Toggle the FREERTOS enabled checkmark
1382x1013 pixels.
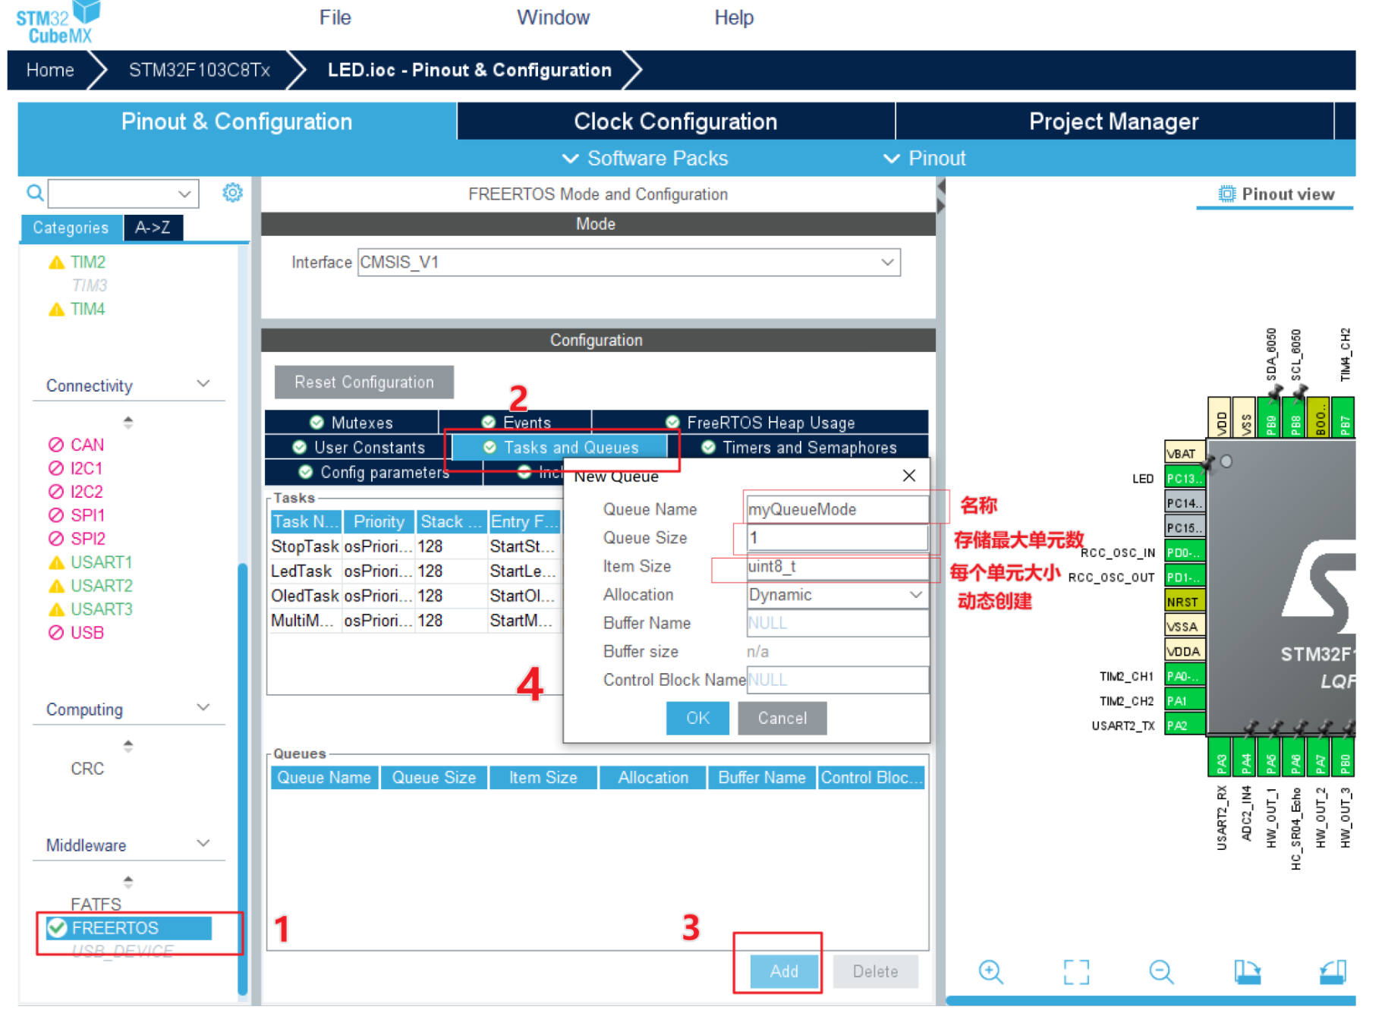coord(57,928)
